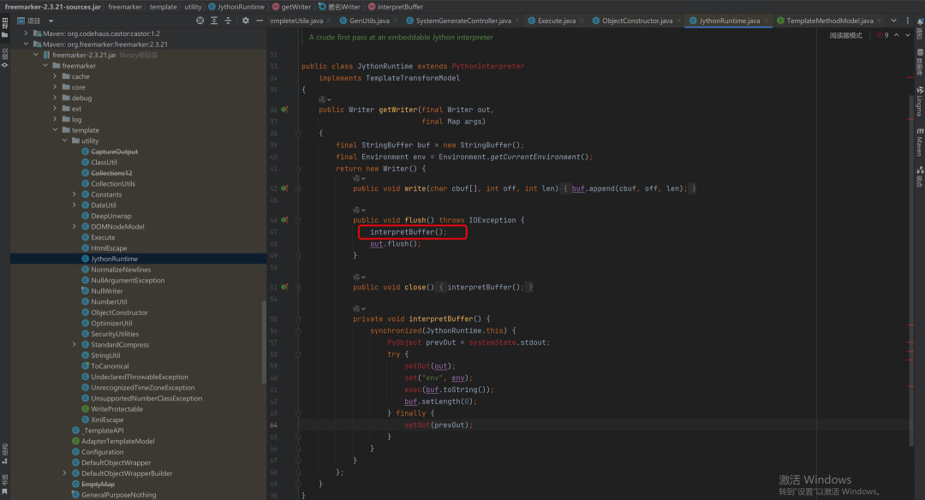Screen dimensions: 925x500
Task: Open the editor tabs more-options menu
Action: coord(908,21)
